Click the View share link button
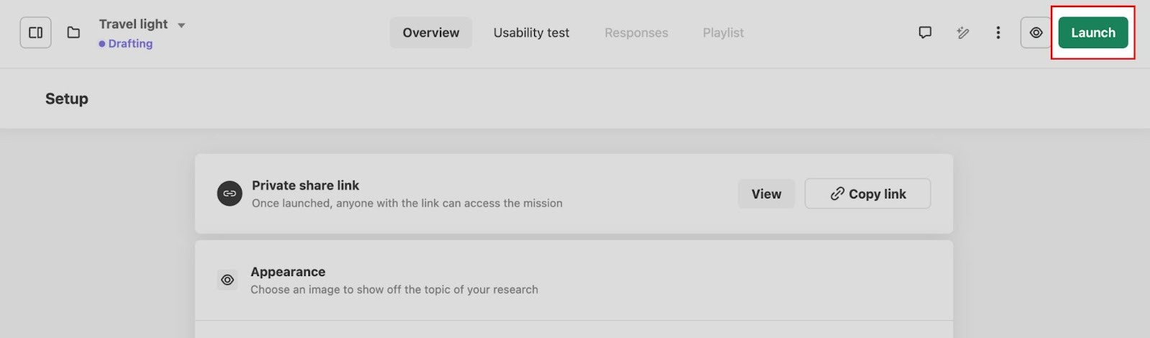The height and width of the screenshot is (338, 1150). [x=766, y=193]
